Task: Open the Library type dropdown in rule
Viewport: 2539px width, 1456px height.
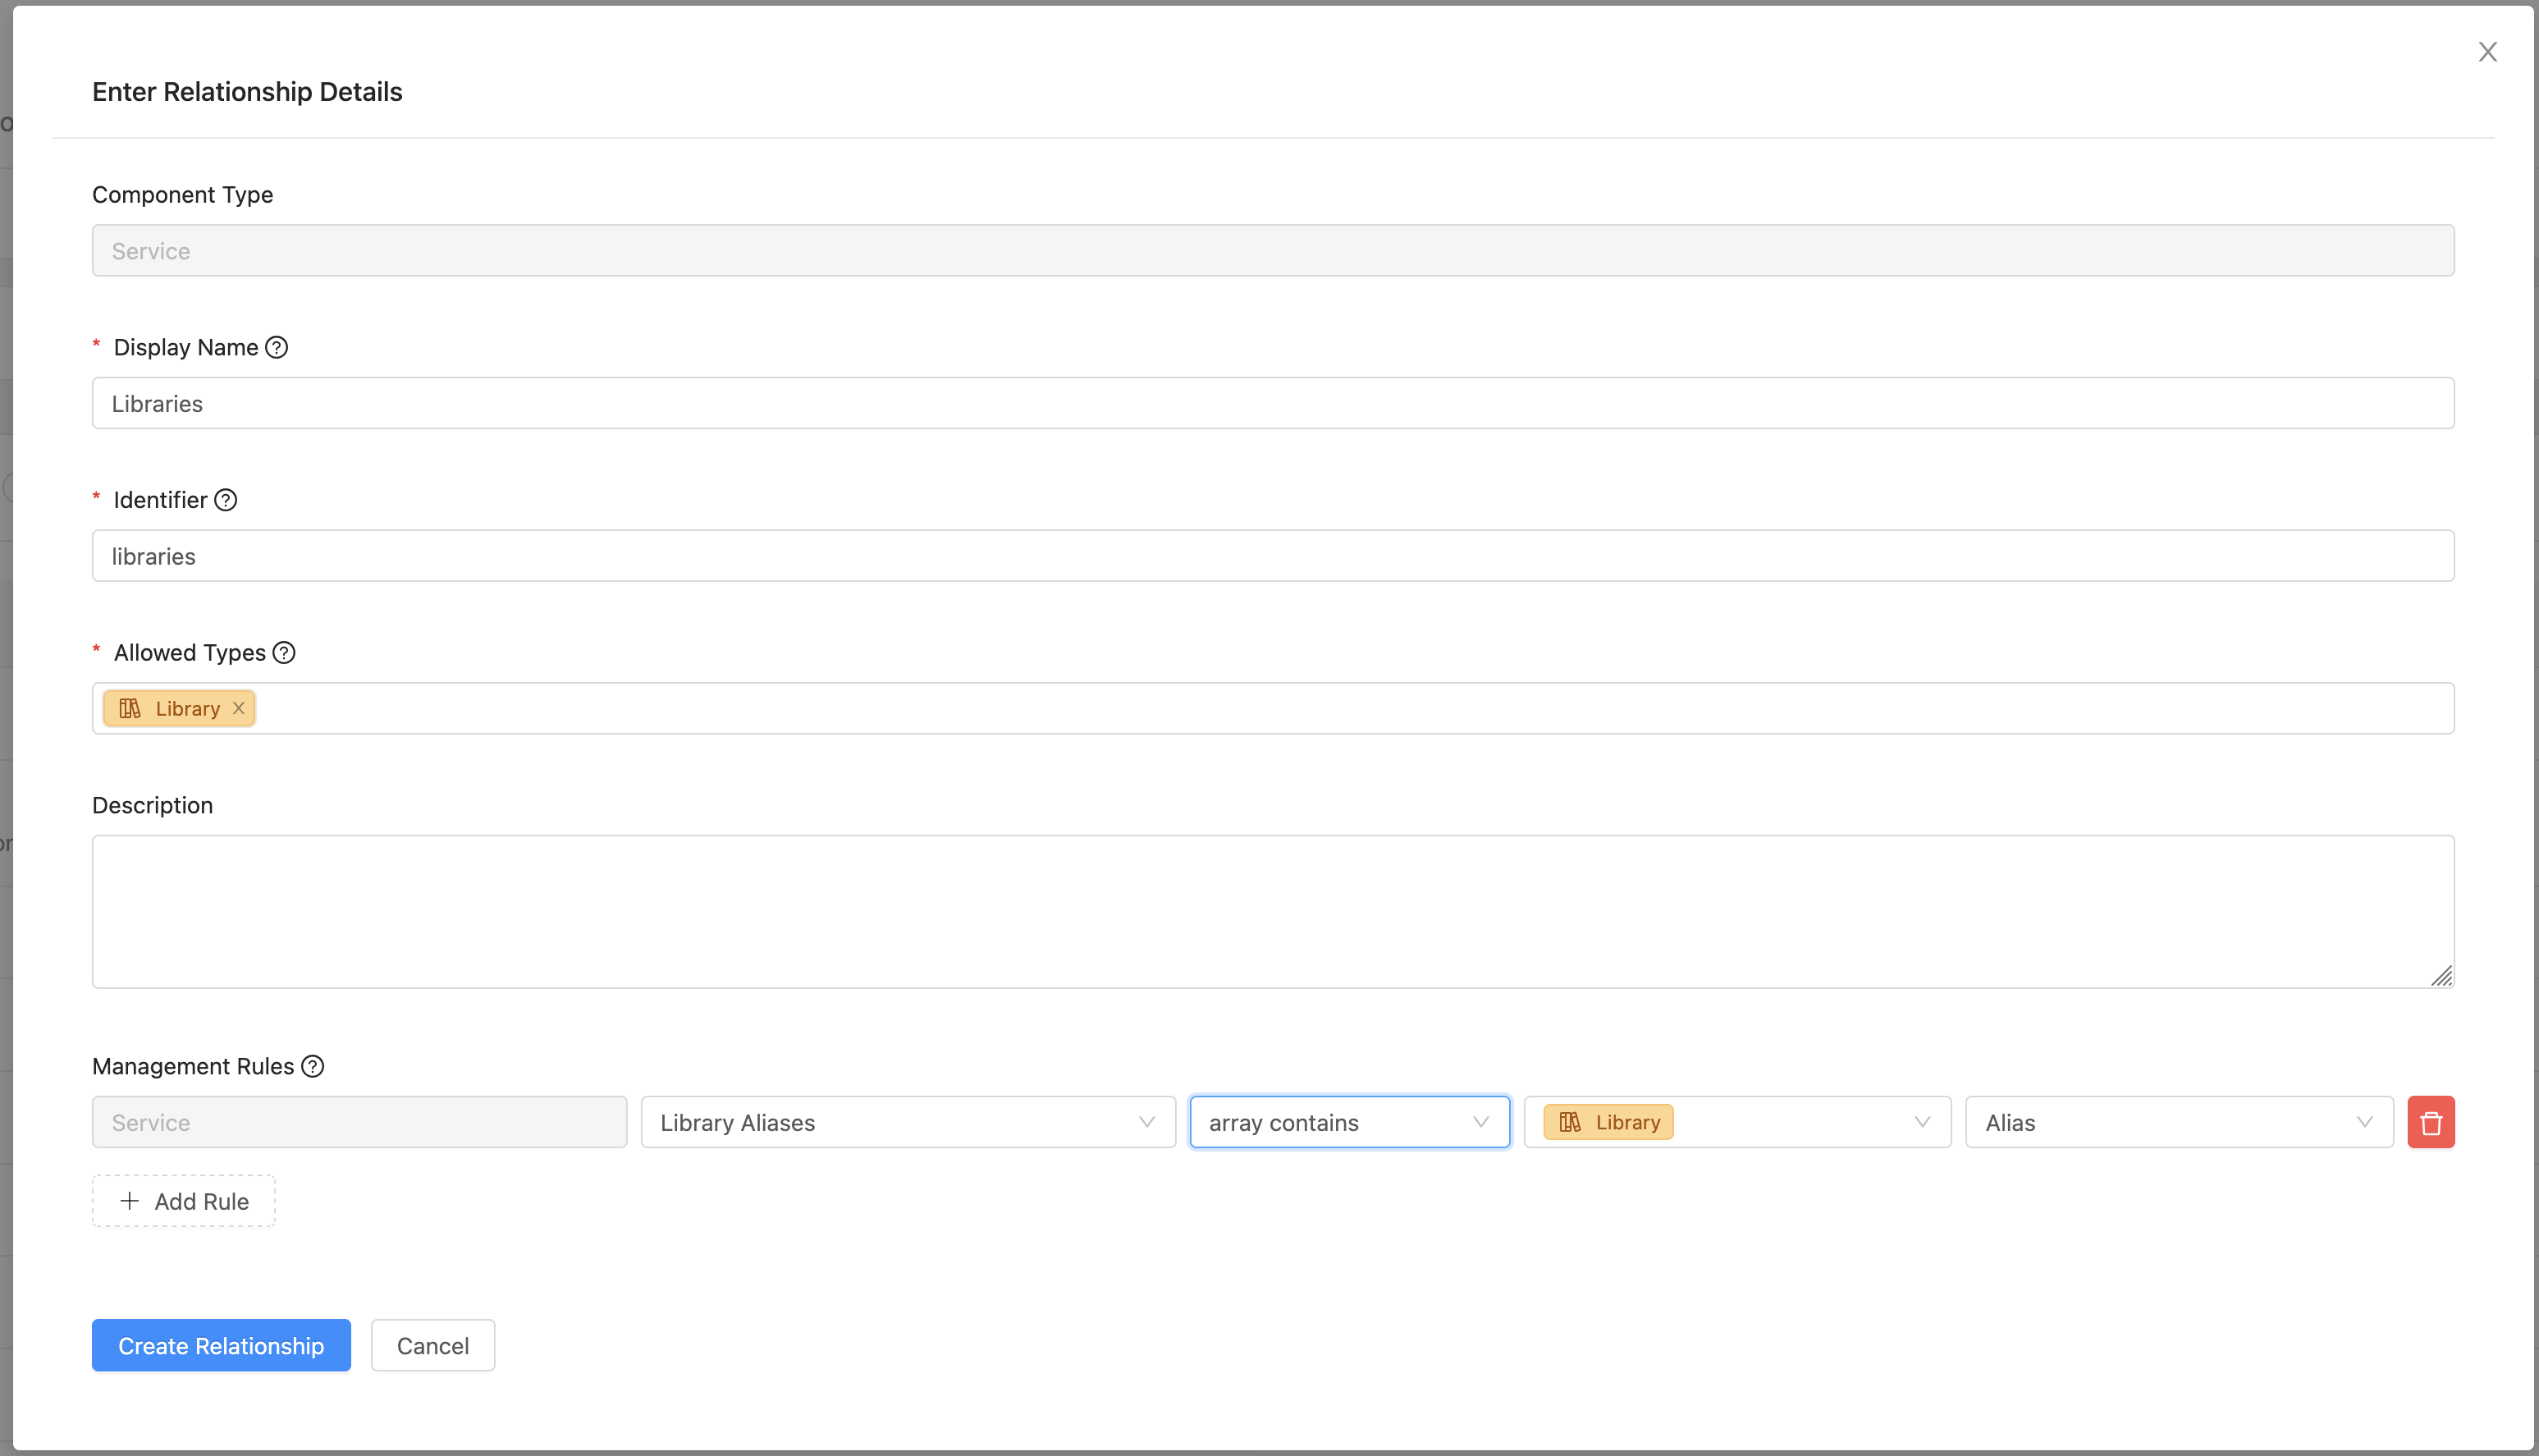Action: 1737,1122
